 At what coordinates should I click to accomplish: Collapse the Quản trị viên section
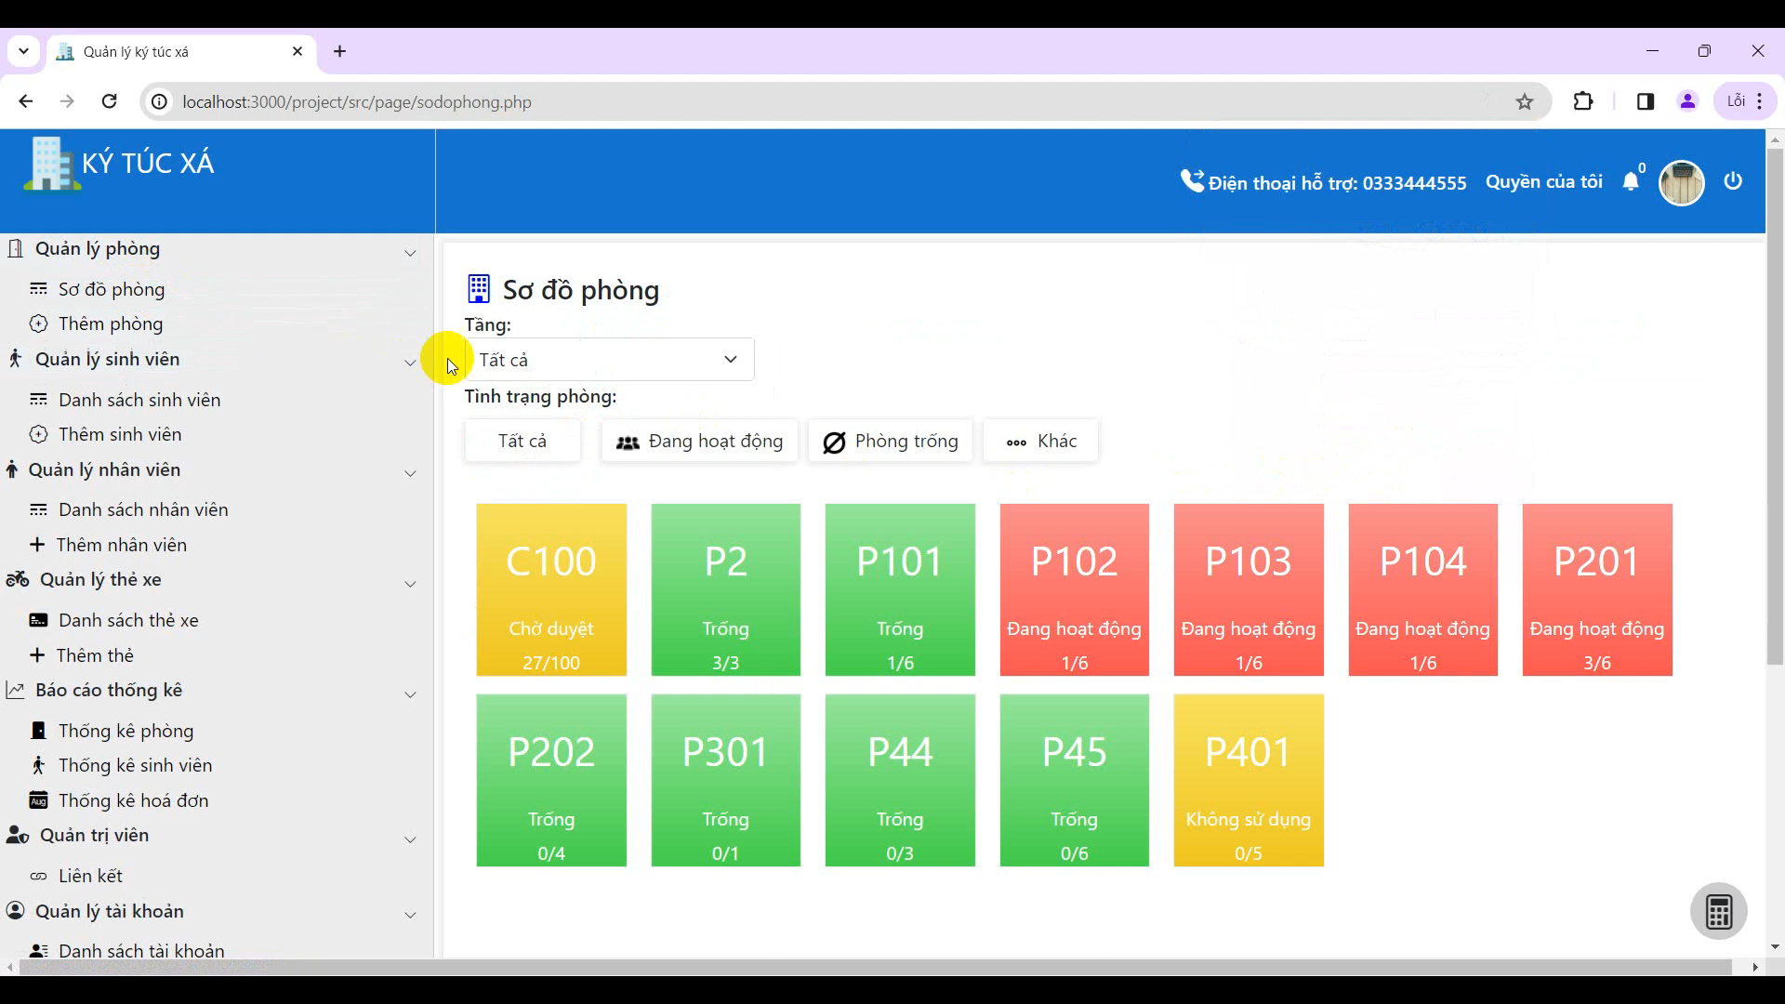click(x=410, y=839)
